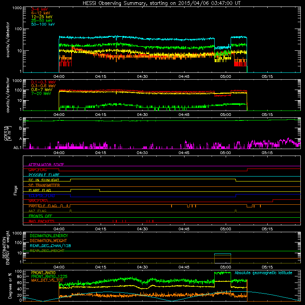Select the 04:45 time label under the MeV panel
Screen dimensions: 305x305
pyautogui.click(x=184, y=115)
